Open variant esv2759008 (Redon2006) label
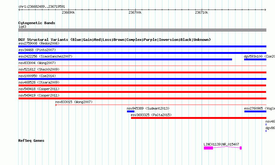Screen dimensions: 275x165 click(x=39, y=43)
